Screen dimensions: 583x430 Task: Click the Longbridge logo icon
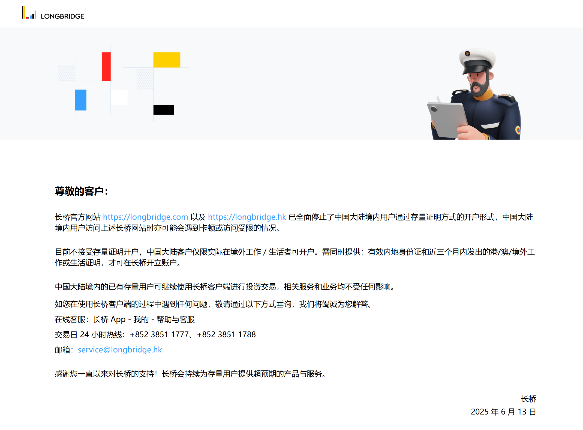(29, 13)
